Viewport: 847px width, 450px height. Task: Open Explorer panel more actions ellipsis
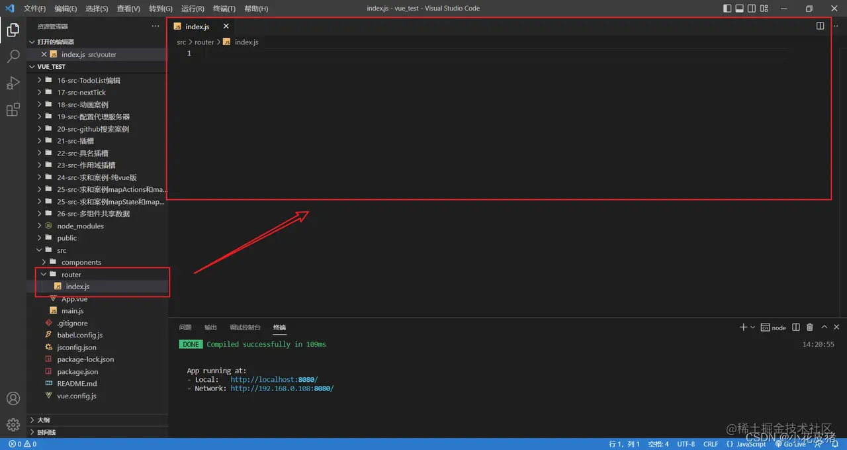click(x=156, y=26)
